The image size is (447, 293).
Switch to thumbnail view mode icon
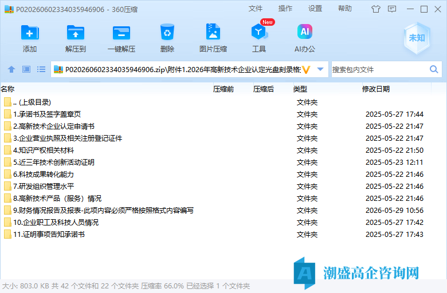[26, 69]
